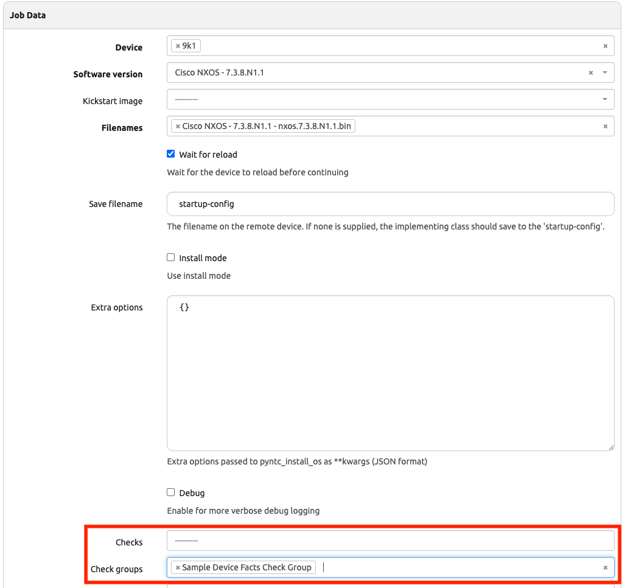Viewport: 625px width, 588px height.
Task: Click the resize handle of Extra options textarea
Action: coord(611,447)
